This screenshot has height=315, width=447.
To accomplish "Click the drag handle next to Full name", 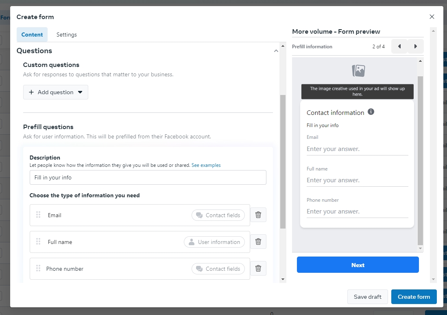I will [38, 242].
